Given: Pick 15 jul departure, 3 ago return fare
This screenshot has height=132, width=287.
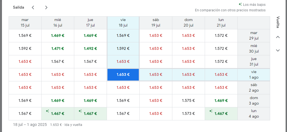Looking at the screenshot, I should [x=25, y=100].
